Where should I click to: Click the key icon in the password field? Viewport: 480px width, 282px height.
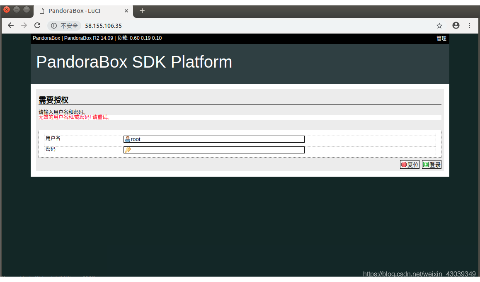coord(127,150)
